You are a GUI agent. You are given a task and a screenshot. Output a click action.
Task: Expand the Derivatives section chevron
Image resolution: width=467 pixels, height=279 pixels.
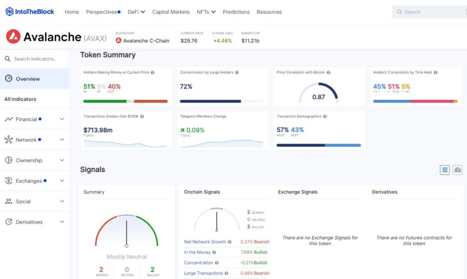[x=62, y=222]
